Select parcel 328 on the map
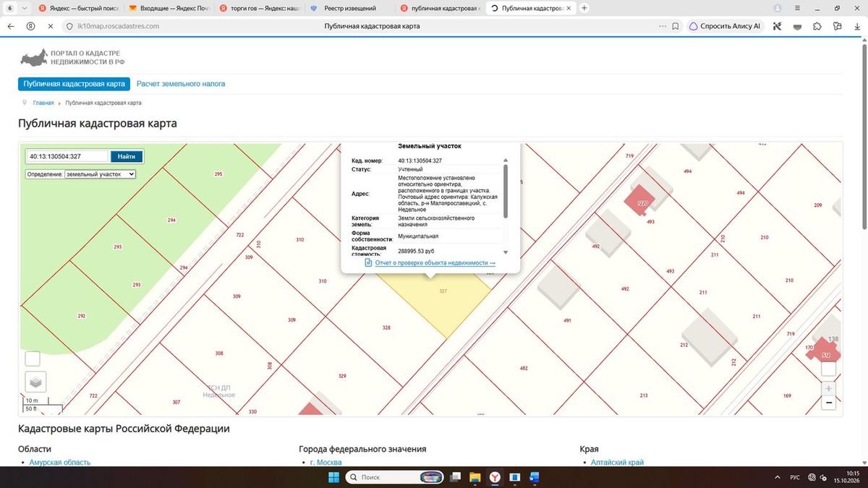This screenshot has height=488, width=868. [x=386, y=328]
